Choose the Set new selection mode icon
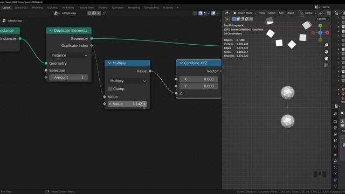The image size is (345, 194). pyautogui.click(x=233, y=19)
